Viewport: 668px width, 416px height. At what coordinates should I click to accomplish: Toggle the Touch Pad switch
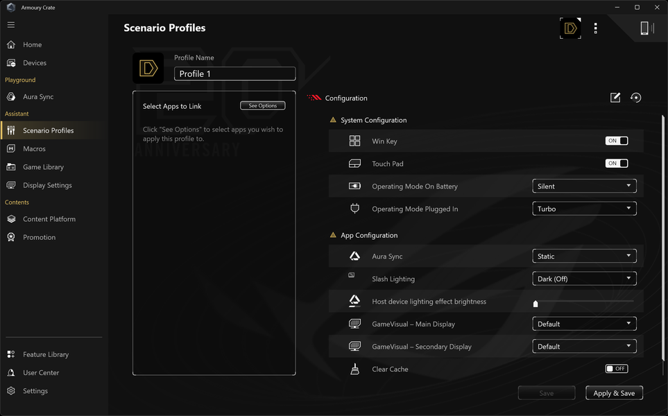click(617, 164)
